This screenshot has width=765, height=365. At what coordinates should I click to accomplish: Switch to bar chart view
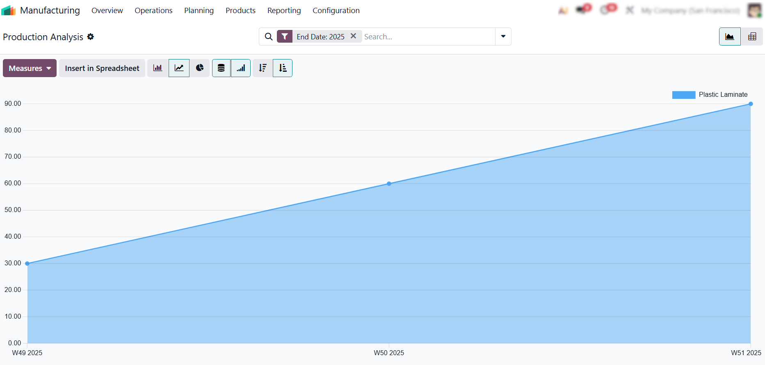point(158,68)
